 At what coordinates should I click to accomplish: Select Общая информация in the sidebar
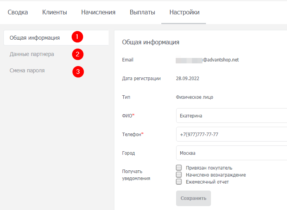point(35,38)
